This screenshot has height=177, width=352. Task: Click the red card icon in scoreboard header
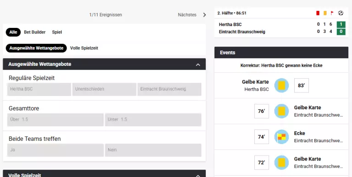coord(318,13)
